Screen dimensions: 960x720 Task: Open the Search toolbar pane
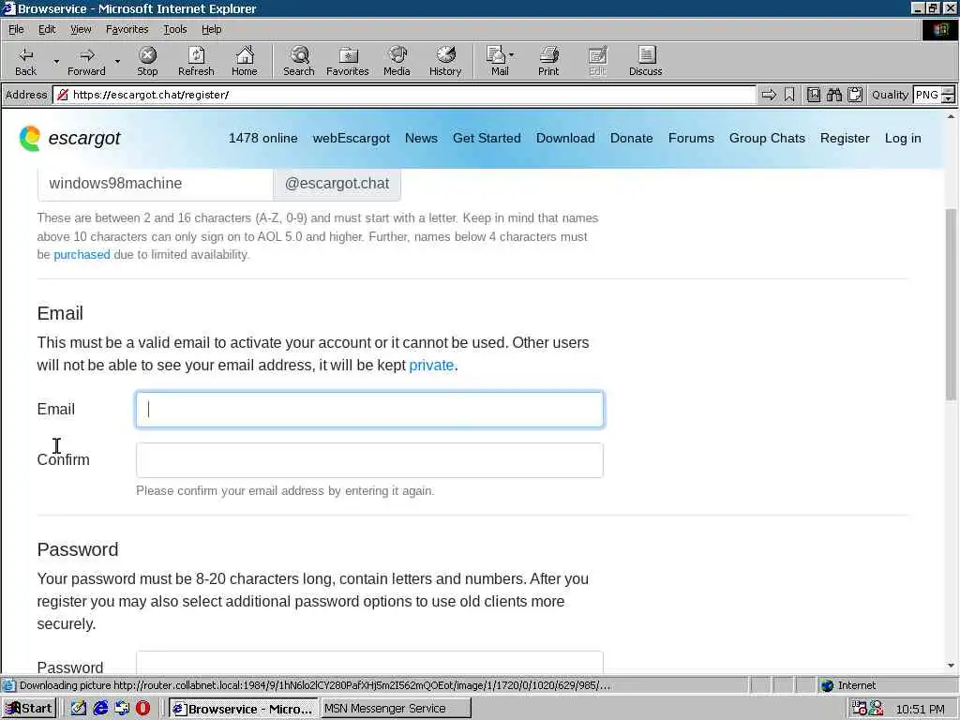point(299,61)
